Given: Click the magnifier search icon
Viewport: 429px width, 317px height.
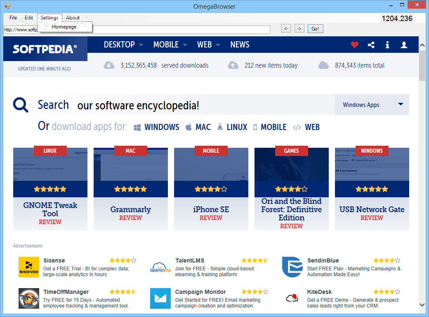Looking at the screenshot, I should click(21, 105).
